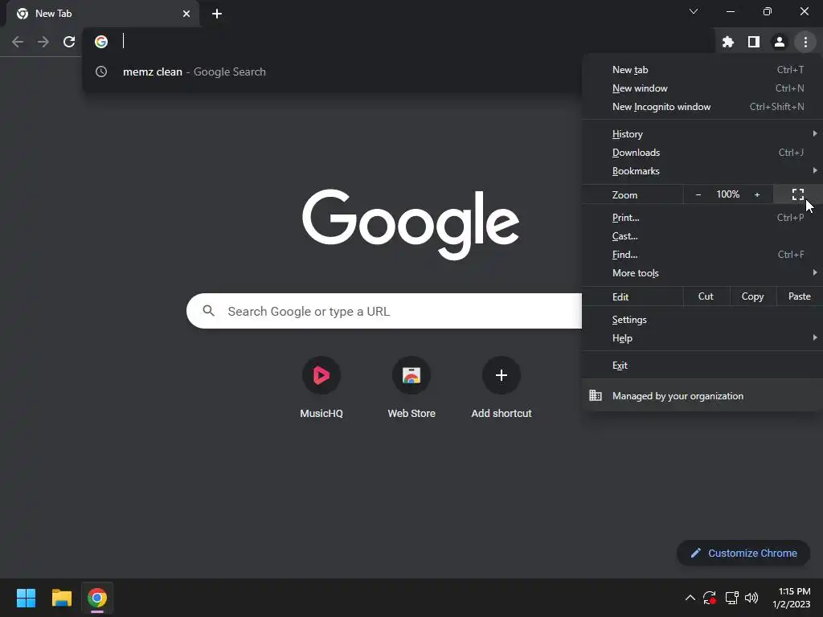Click Paste in the Edit row

[x=800, y=296]
